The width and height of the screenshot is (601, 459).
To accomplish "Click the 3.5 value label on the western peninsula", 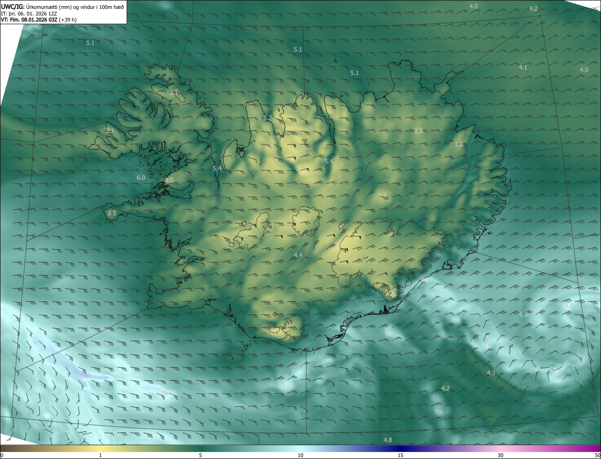I will point(112,214).
